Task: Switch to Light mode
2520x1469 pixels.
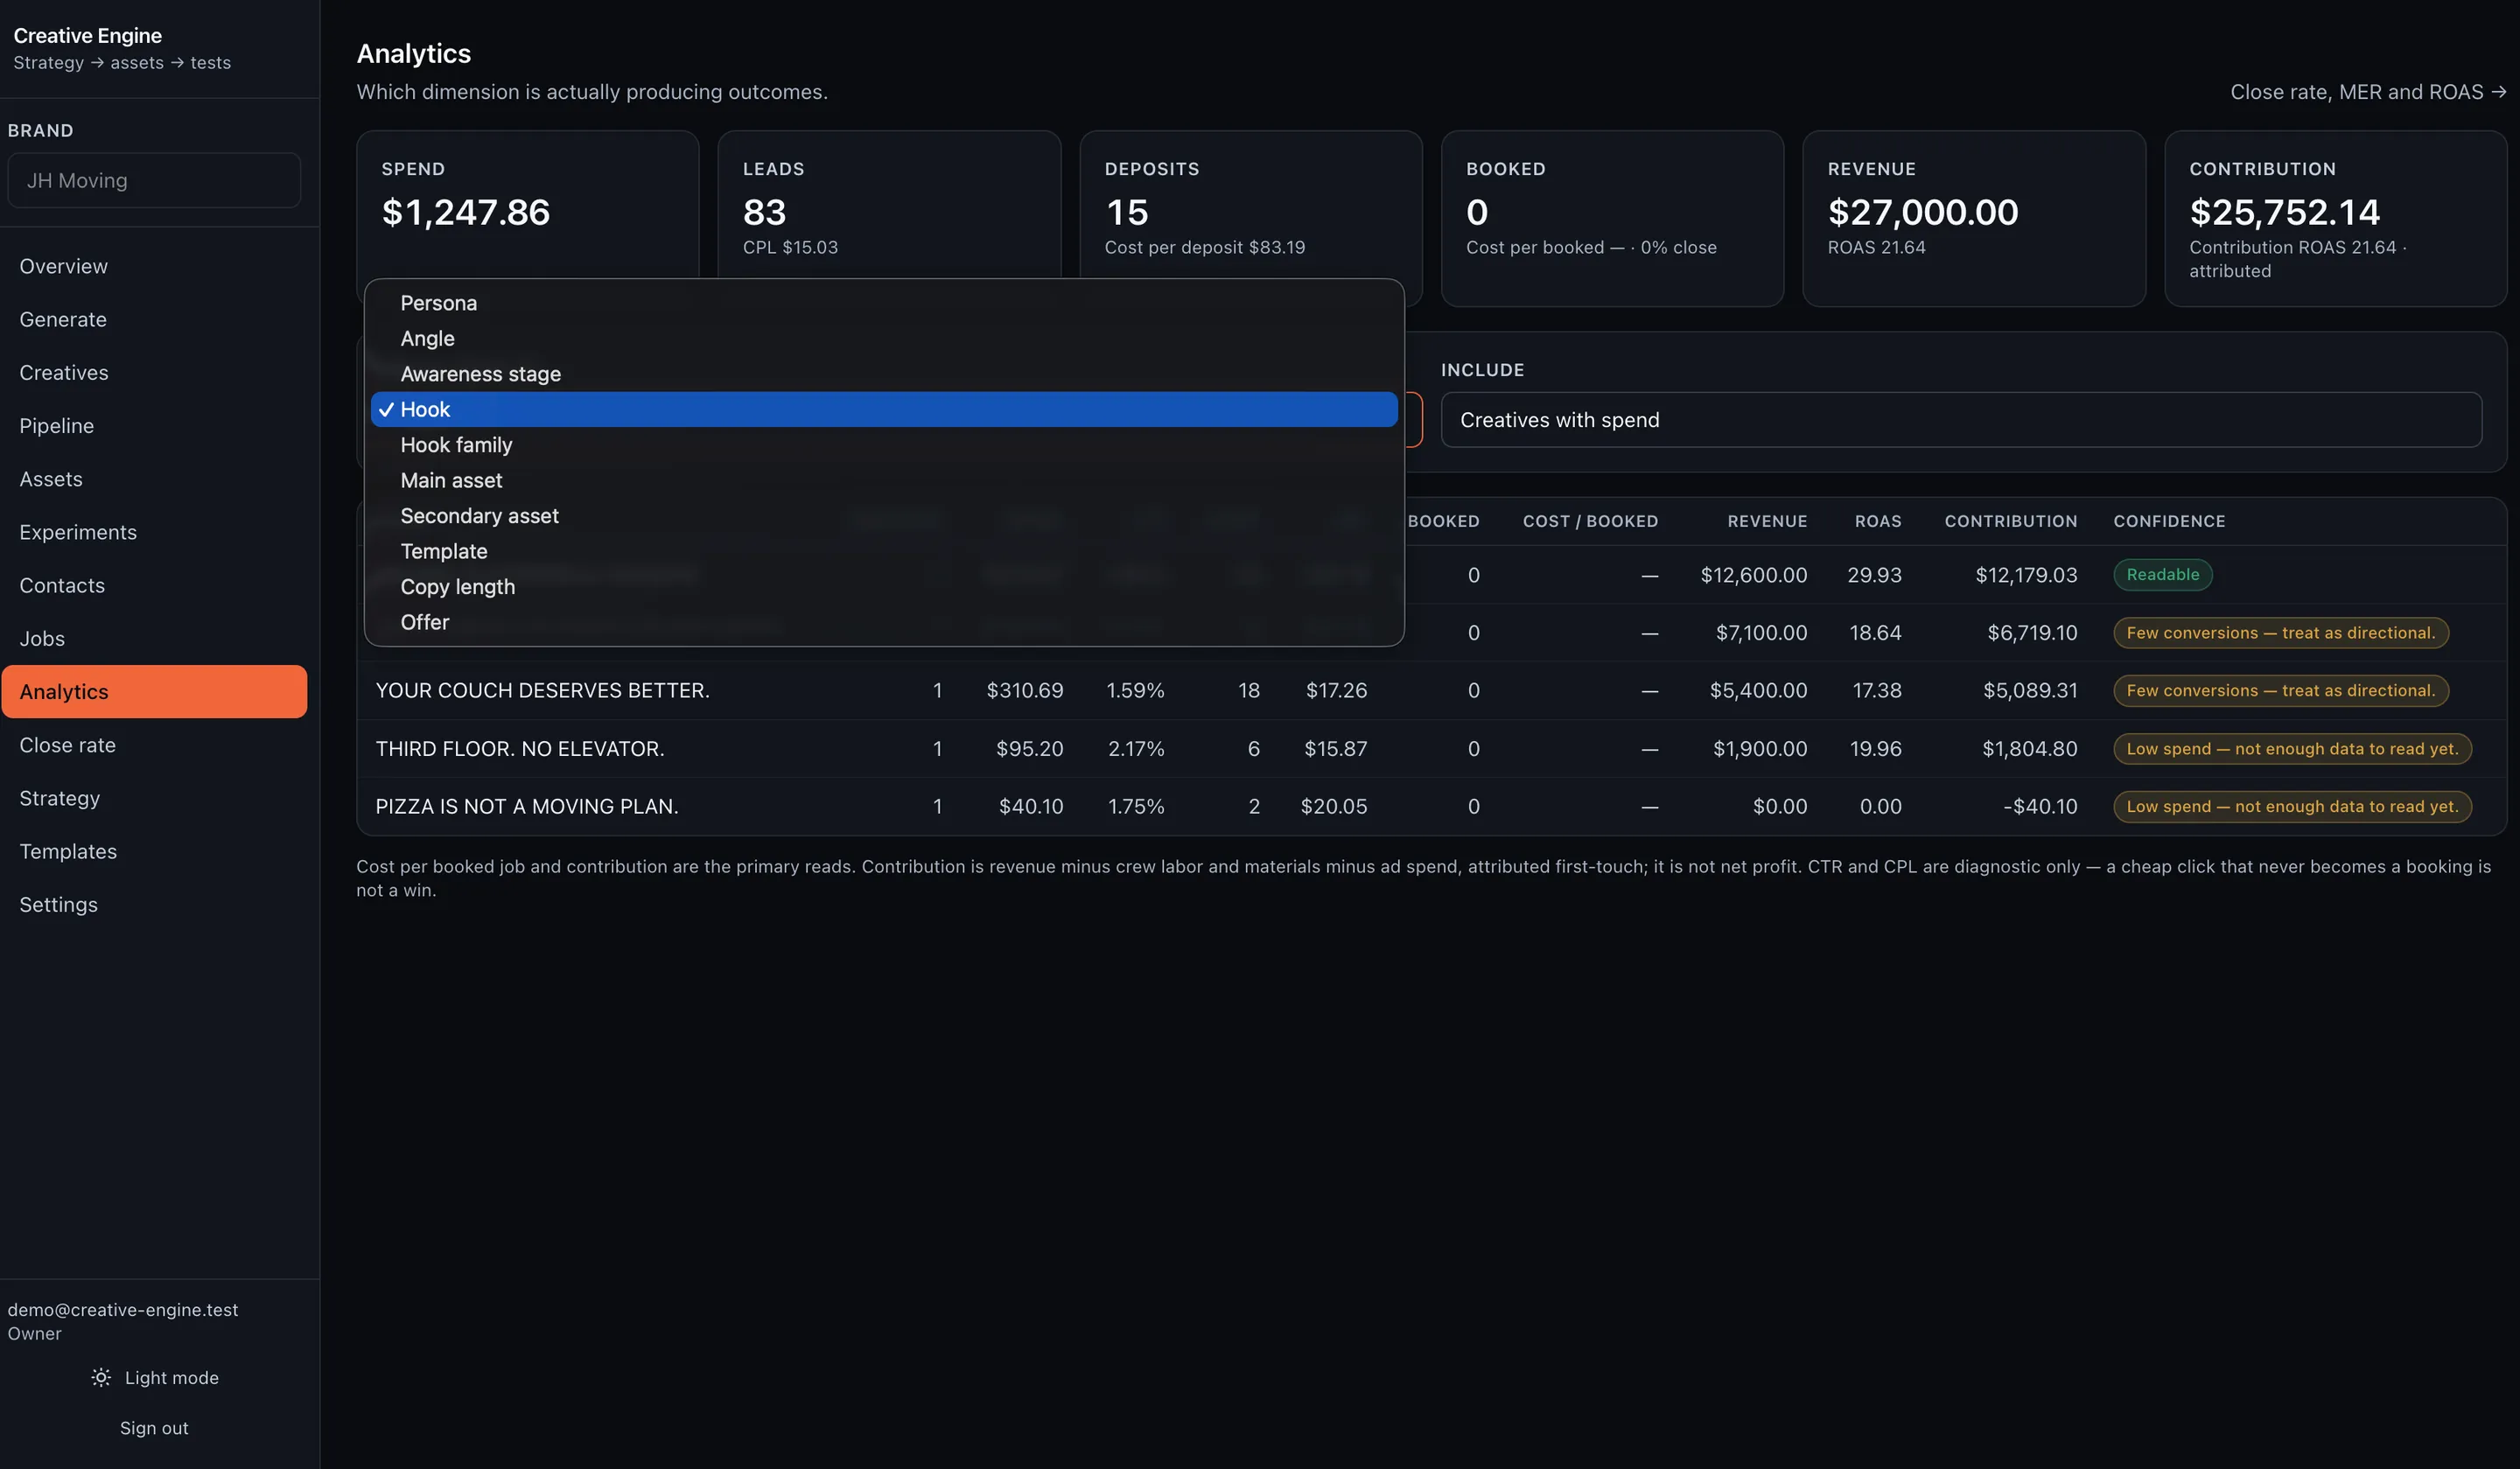Action: coord(154,1377)
